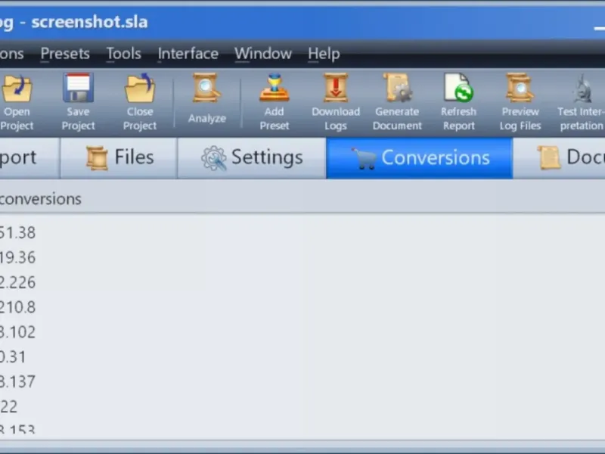
Task: Click the Add Preset stamp icon
Action: pyautogui.click(x=274, y=88)
